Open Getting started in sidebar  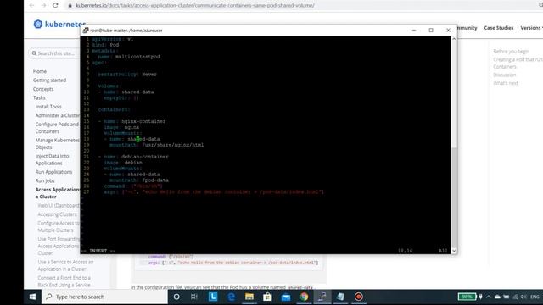point(49,80)
